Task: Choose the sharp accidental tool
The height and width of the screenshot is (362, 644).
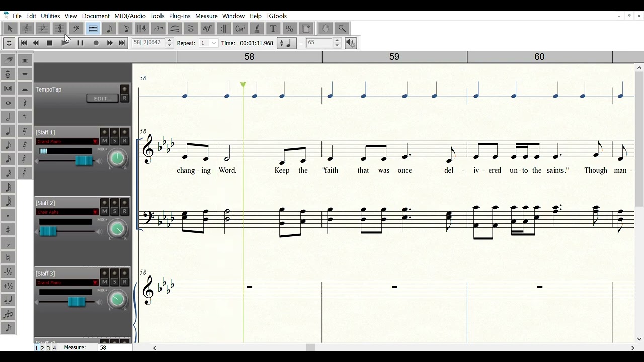Action: [8, 230]
